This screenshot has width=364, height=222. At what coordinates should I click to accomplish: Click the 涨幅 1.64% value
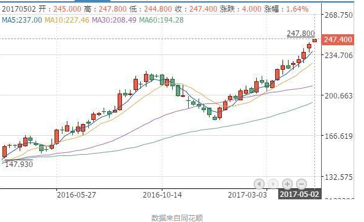(297, 9)
